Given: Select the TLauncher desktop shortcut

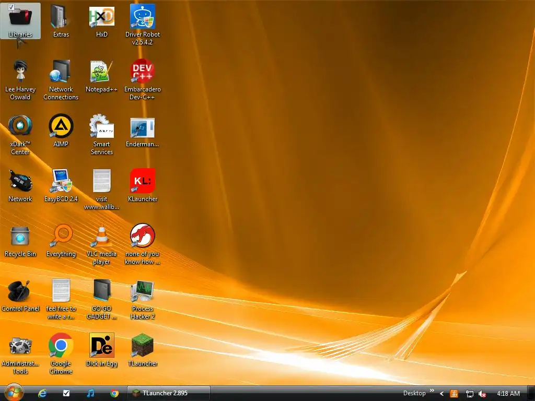Looking at the screenshot, I should click(143, 350).
